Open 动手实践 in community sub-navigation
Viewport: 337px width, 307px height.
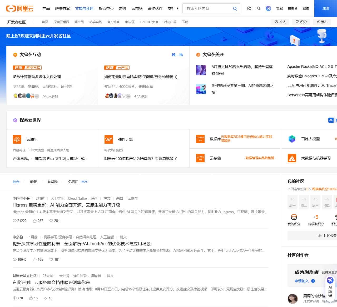pyautogui.click(x=96, y=22)
